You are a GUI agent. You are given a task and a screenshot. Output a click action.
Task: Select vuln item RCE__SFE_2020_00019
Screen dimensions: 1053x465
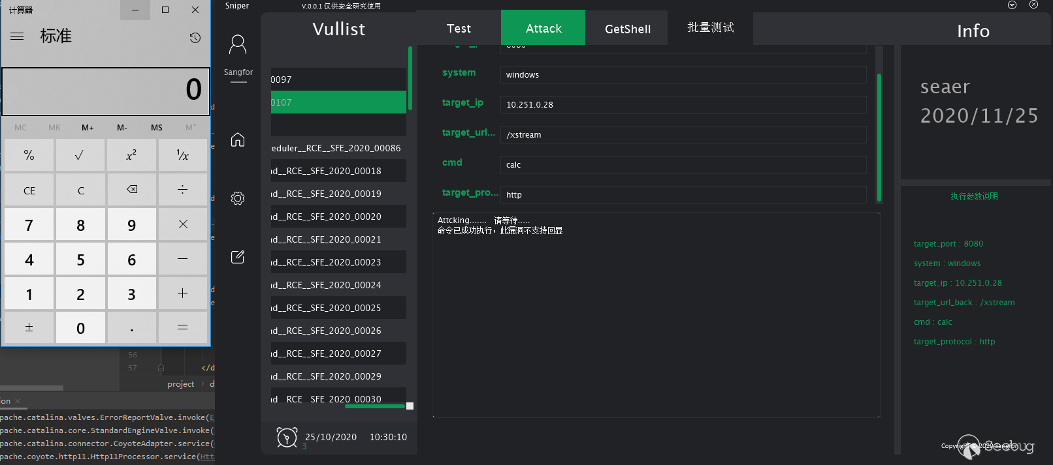pos(338,193)
